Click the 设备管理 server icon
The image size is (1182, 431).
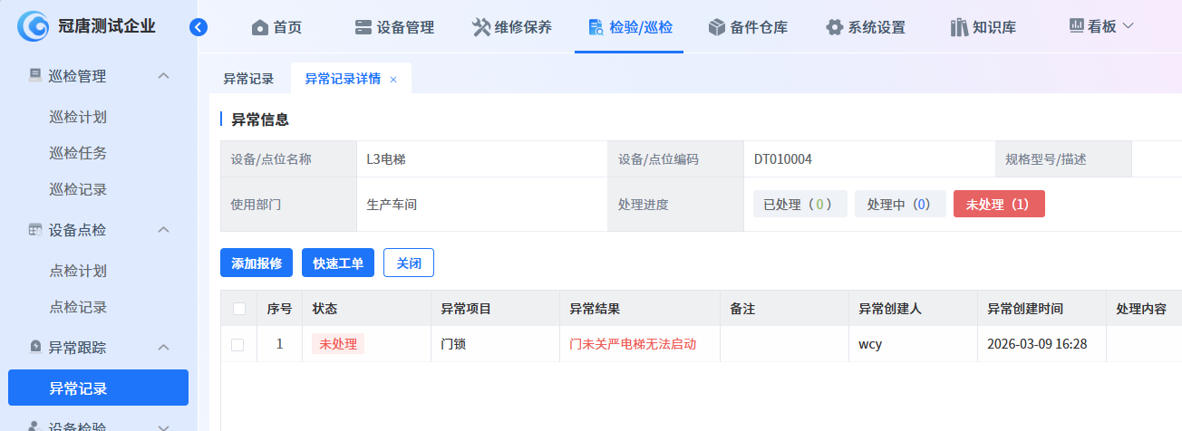363,27
